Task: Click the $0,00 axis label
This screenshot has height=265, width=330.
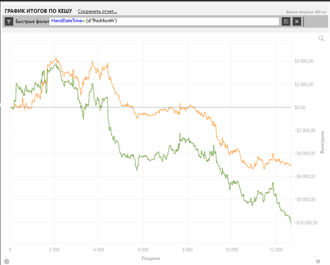Action: pos(300,108)
